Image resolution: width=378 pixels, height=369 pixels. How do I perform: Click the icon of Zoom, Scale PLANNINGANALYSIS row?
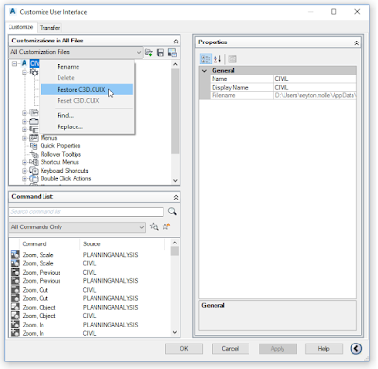coord(15,254)
